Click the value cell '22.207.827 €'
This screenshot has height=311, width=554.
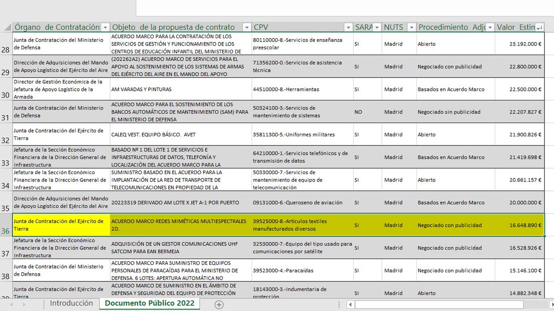point(519,111)
